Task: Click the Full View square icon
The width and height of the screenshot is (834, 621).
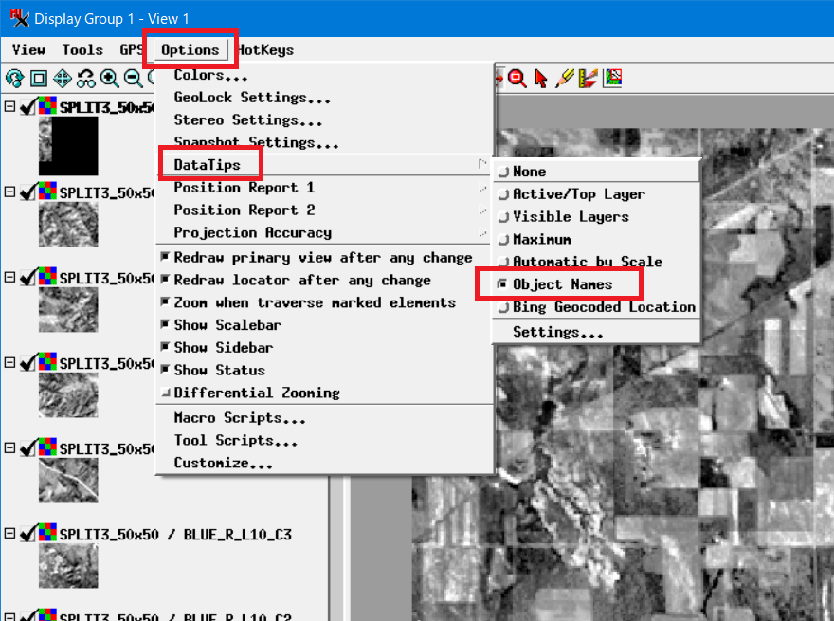Action: pyautogui.click(x=38, y=79)
